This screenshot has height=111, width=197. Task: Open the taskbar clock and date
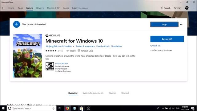(x=185, y=108)
